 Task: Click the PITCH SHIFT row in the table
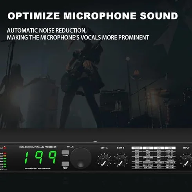(154, 163)
